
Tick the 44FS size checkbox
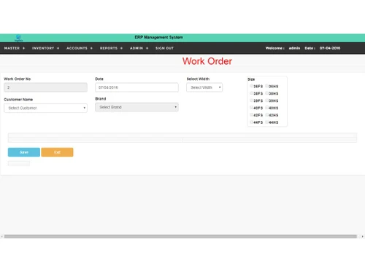click(x=252, y=122)
